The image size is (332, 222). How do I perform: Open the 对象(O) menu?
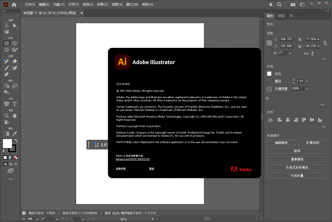tap(59, 5)
